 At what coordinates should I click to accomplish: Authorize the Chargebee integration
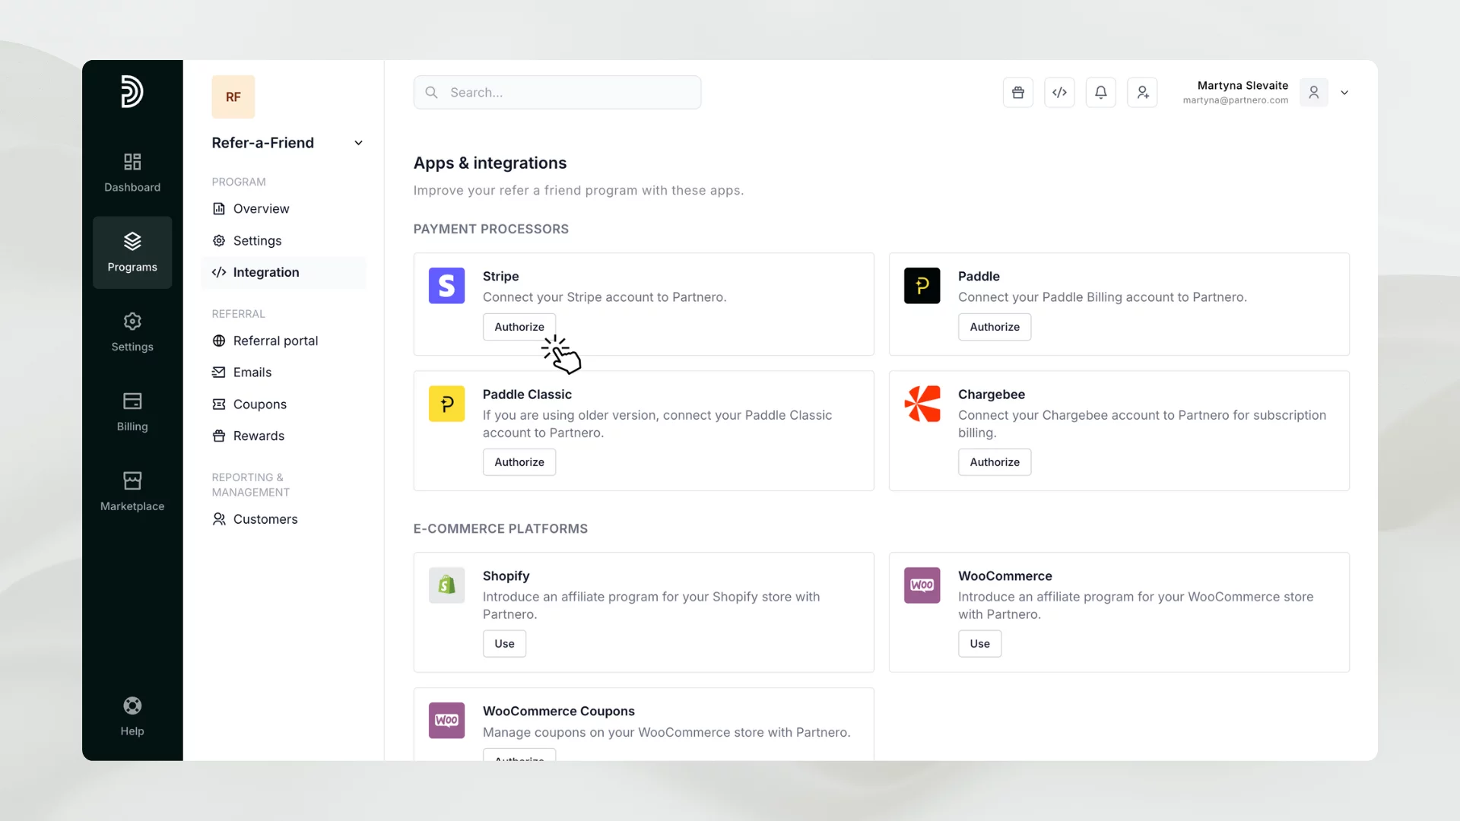[994, 462]
